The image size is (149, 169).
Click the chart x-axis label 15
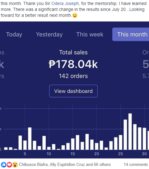[73, 154]
